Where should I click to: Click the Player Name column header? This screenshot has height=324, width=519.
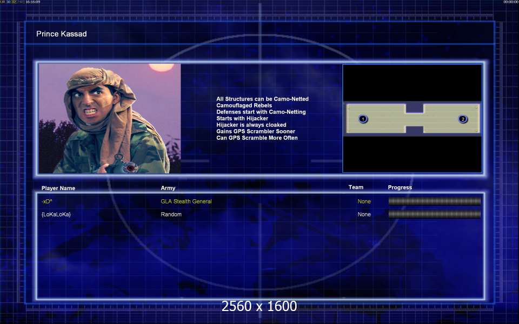pyautogui.click(x=58, y=188)
